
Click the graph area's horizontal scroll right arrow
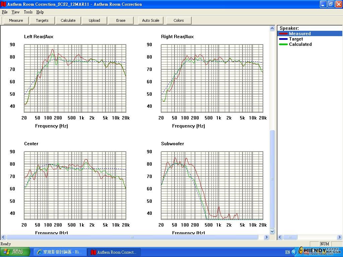(x=266, y=237)
